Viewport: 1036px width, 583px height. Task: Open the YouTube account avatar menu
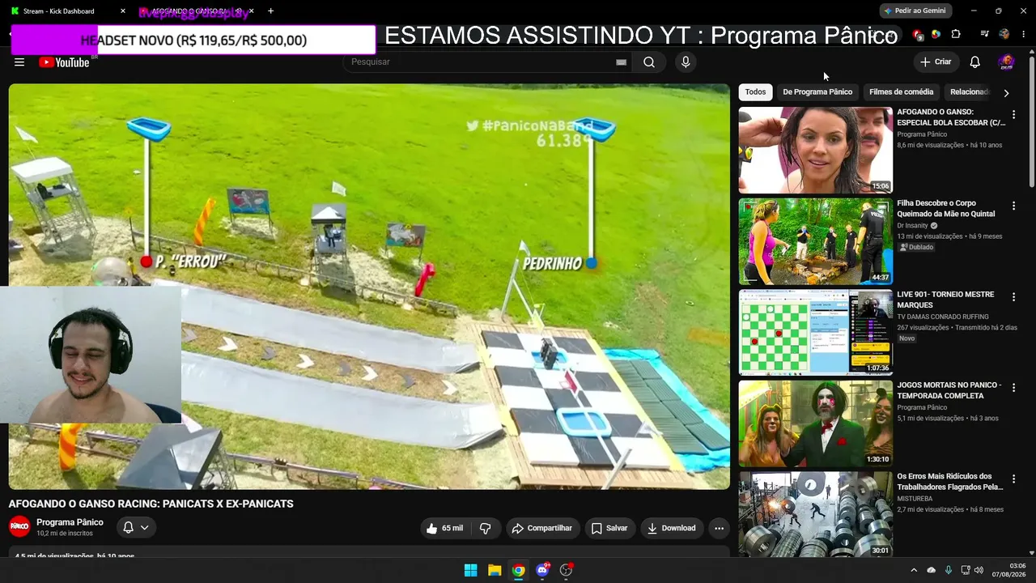pos(1006,62)
